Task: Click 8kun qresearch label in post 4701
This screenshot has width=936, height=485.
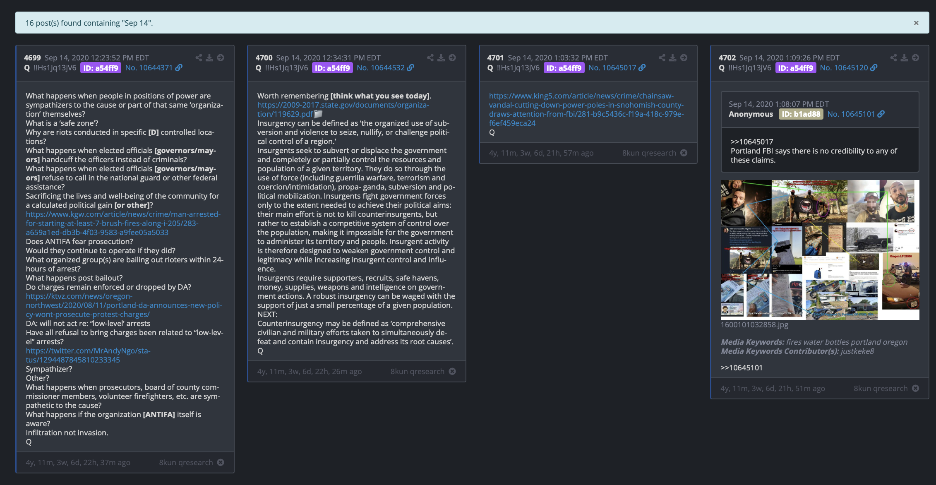Action: [649, 153]
